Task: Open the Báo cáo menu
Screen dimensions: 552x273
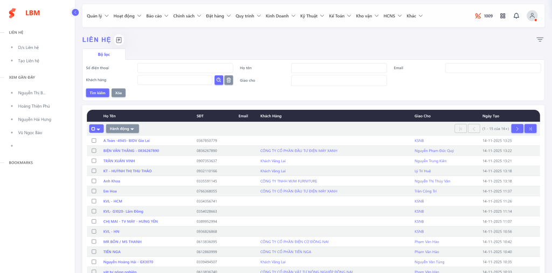Action: pyautogui.click(x=156, y=16)
